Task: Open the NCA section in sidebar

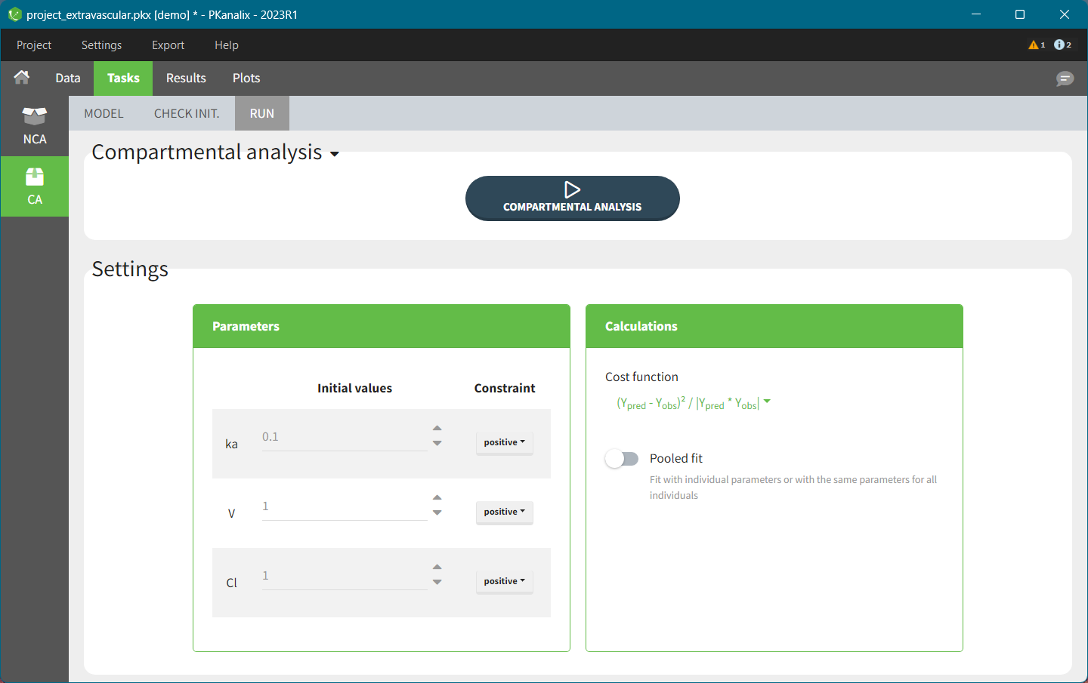Action: [x=35, y=126]
